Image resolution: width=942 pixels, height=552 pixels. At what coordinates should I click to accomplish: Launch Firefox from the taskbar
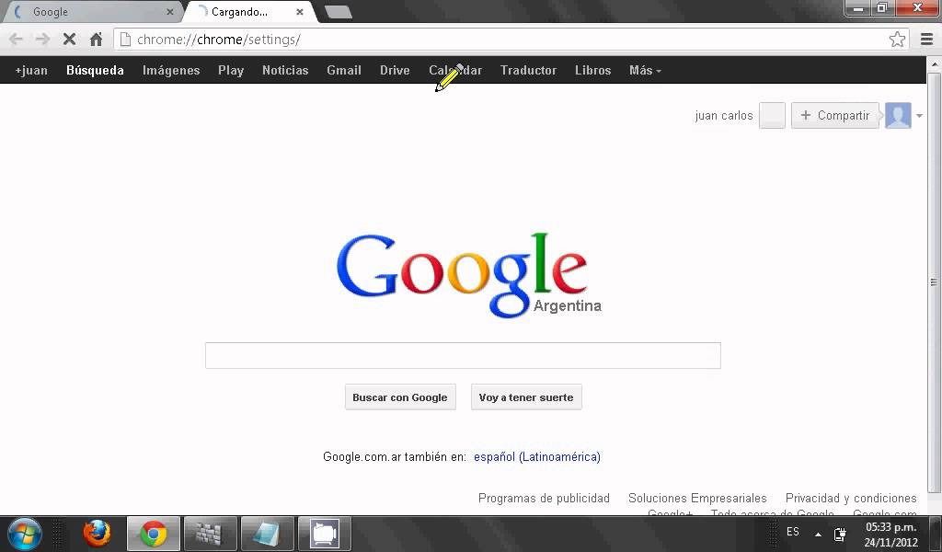point(97,534)
